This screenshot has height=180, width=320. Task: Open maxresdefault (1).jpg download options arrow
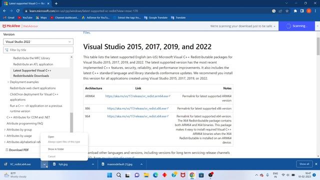(x=141, y=164)
